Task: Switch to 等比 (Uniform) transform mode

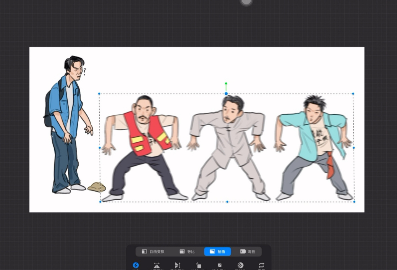Action: coord(187,252)
